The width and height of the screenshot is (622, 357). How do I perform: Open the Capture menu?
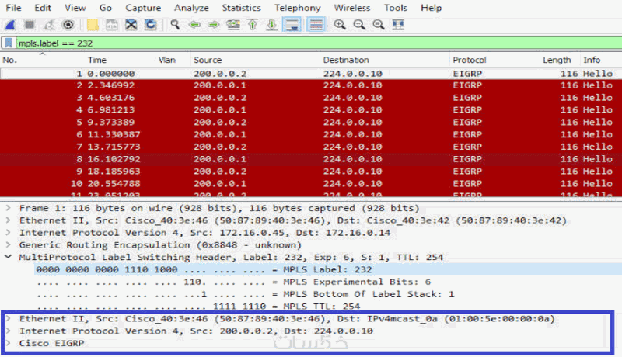click(143, 8)
